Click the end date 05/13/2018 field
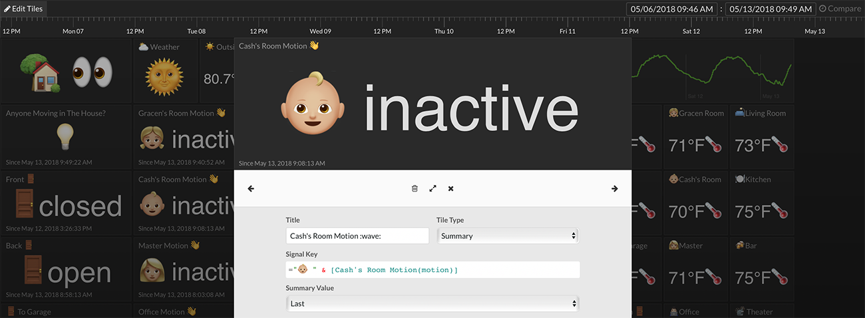Image resolution: width=865 pixels, height=318 pixels. pyautogui.click(x=771, y=9)
